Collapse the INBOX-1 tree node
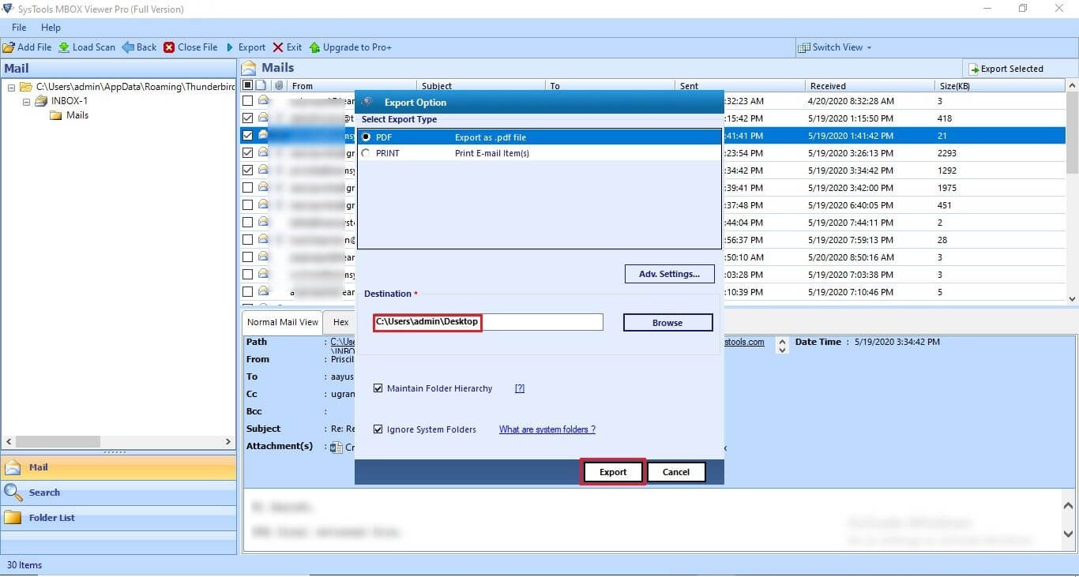Image resolution: width=1079 pixels, height=577 pixels. point(26,101)
